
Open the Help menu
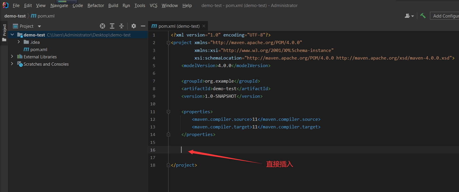point(187,6)
